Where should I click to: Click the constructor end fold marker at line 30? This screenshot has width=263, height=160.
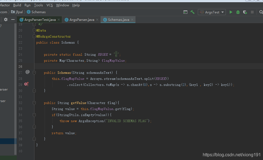pyautogui.click(x=34, y=91)
